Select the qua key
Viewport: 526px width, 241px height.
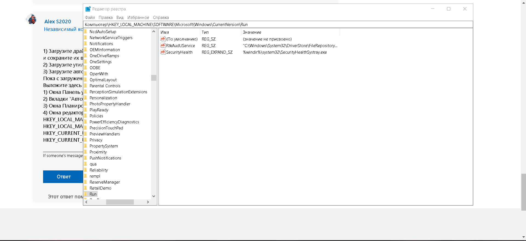point(93,164)
